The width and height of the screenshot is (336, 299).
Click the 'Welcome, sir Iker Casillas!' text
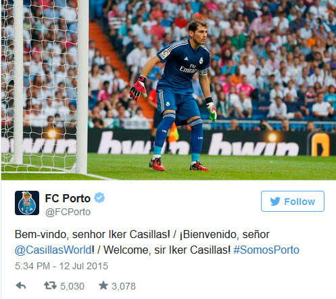click(167, 250)
